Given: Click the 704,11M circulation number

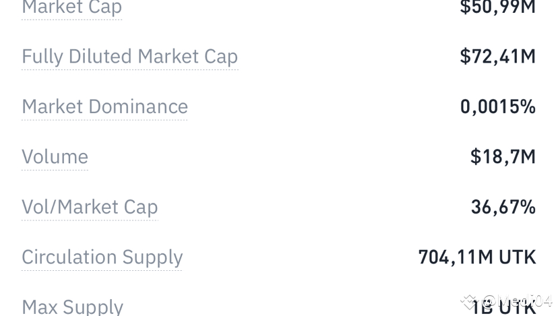Looking at the screenshot, I should coord(456,257).
